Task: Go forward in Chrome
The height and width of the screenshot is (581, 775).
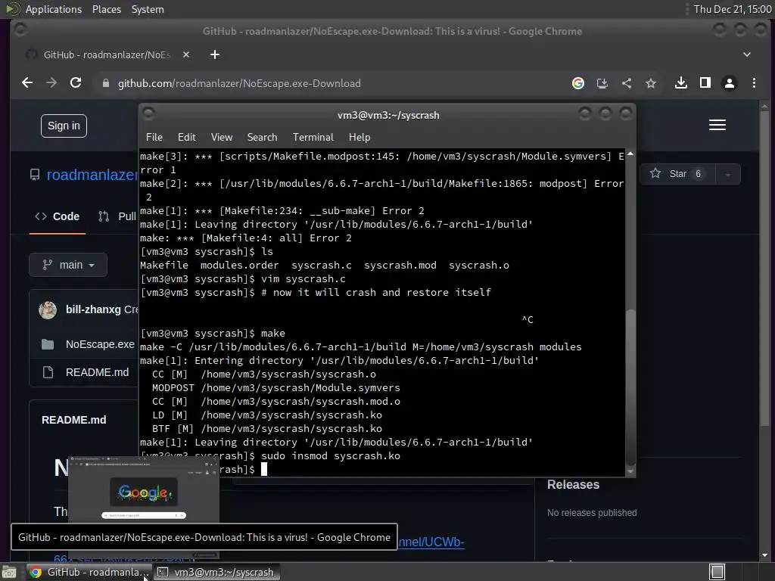Action: pos(51,83)
